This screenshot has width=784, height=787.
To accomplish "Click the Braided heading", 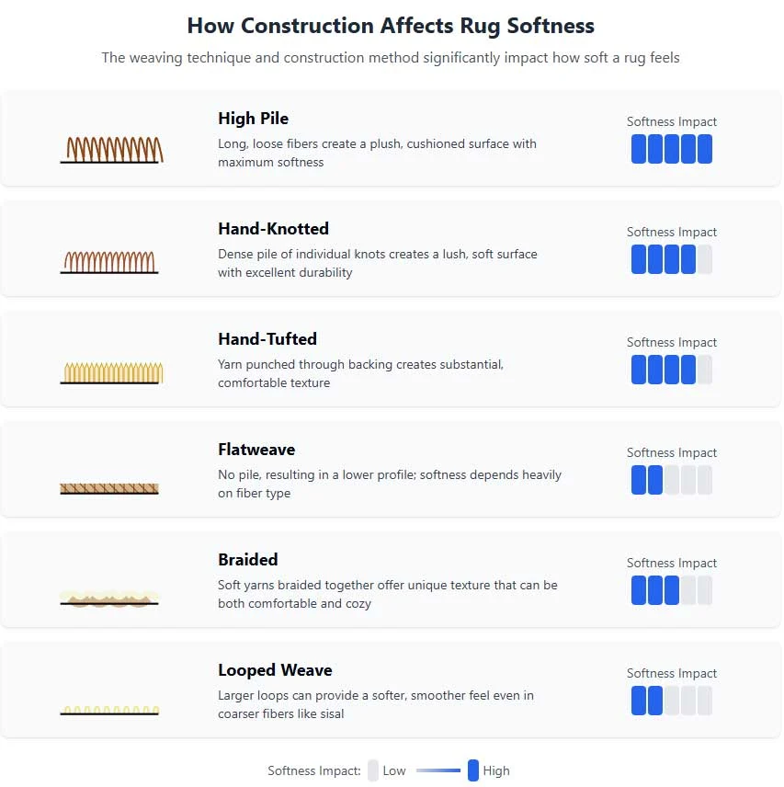I will click(248, 560).
